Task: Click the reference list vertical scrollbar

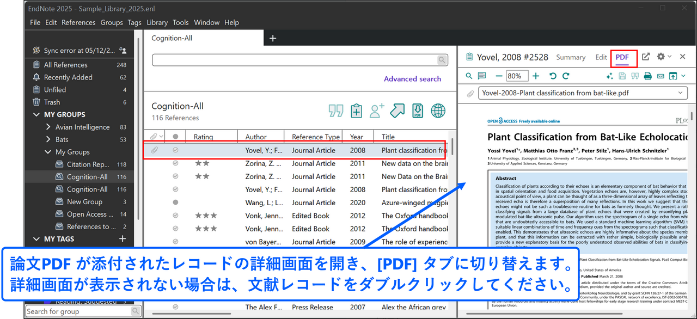Action: pyautogui.click(x=451, y=146)
